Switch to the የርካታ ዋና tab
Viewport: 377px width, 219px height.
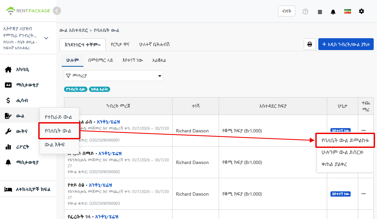tap(120, 44)
